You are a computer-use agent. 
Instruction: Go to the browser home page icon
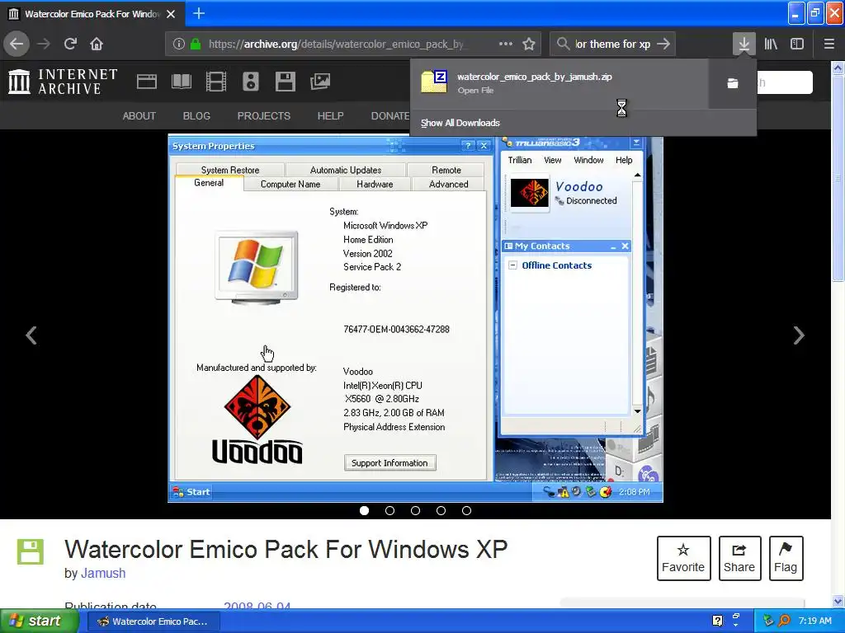pyautogui.click(x=97, y=45)
